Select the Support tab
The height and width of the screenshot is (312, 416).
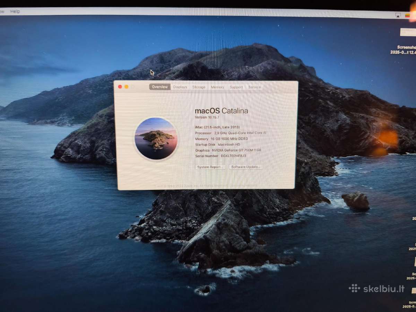click(236, 87)
